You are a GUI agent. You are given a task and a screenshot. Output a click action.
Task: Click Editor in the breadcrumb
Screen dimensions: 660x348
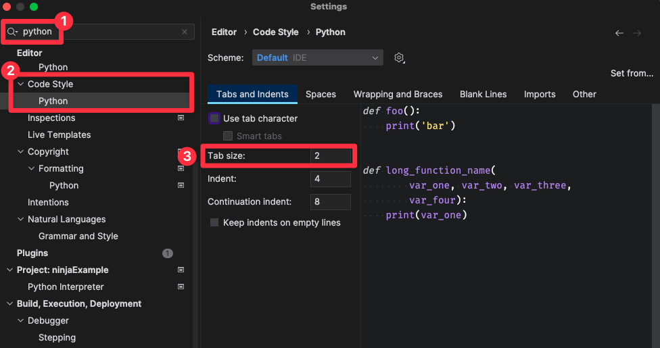(x=224, y=32)
